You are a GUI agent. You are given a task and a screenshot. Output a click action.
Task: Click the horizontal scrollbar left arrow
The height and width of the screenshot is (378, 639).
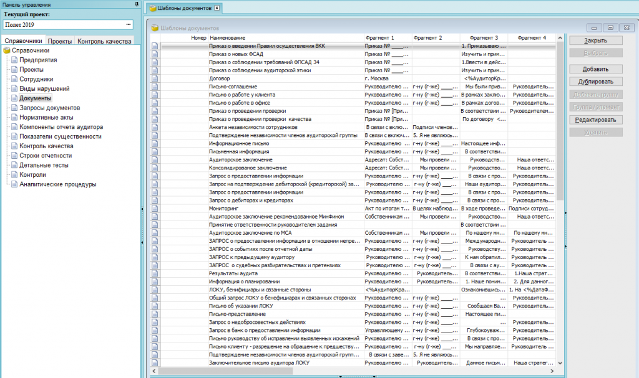pos(154,371)
